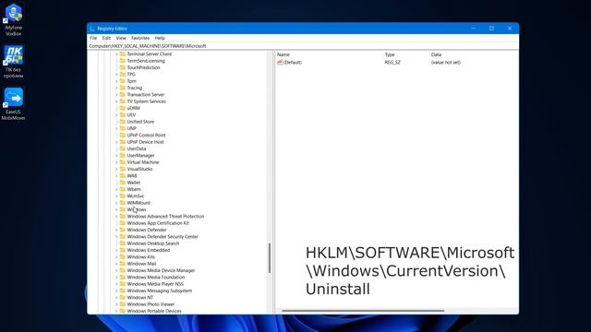
Task: Select the Windows Media Device Manager key
Action: 161,270
